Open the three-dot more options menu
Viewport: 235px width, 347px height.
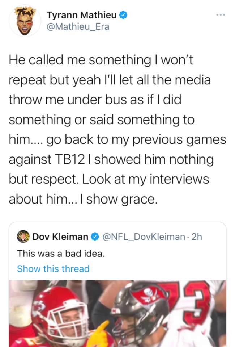pyautogui.click(x=221, y=15)
